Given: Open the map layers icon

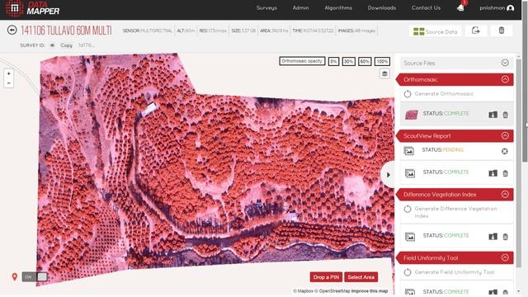Looking at the screenshot, I should (384, 73).
